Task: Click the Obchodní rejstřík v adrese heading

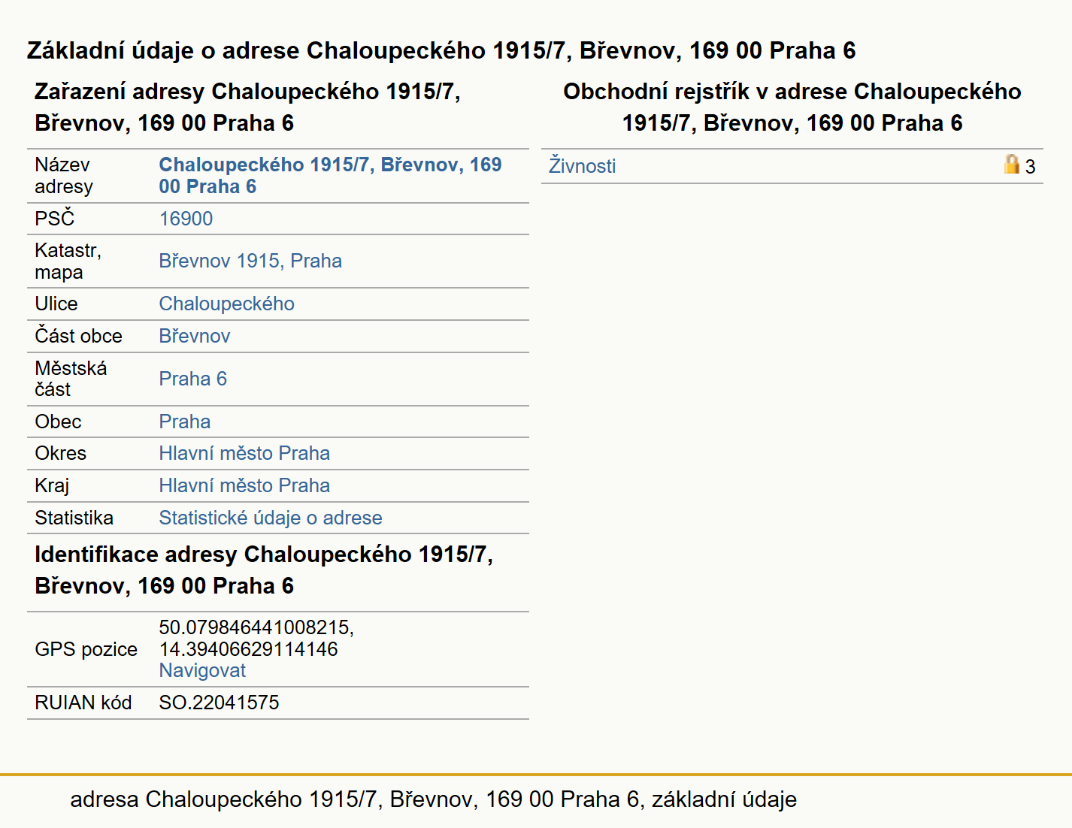Action: coord(792,107)
